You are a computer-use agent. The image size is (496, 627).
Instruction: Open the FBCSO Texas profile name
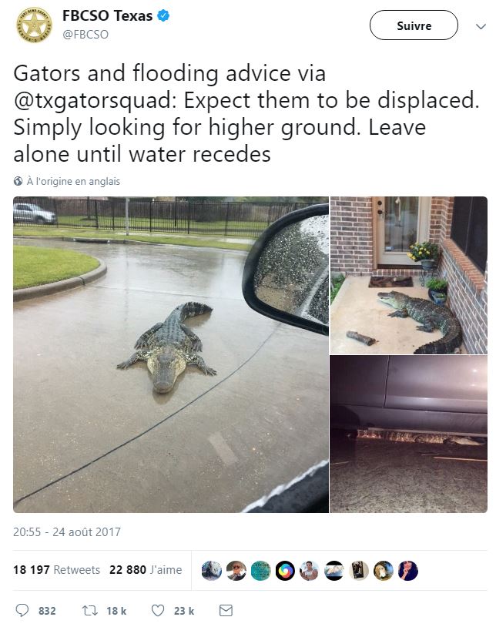[x=108, y=15]
